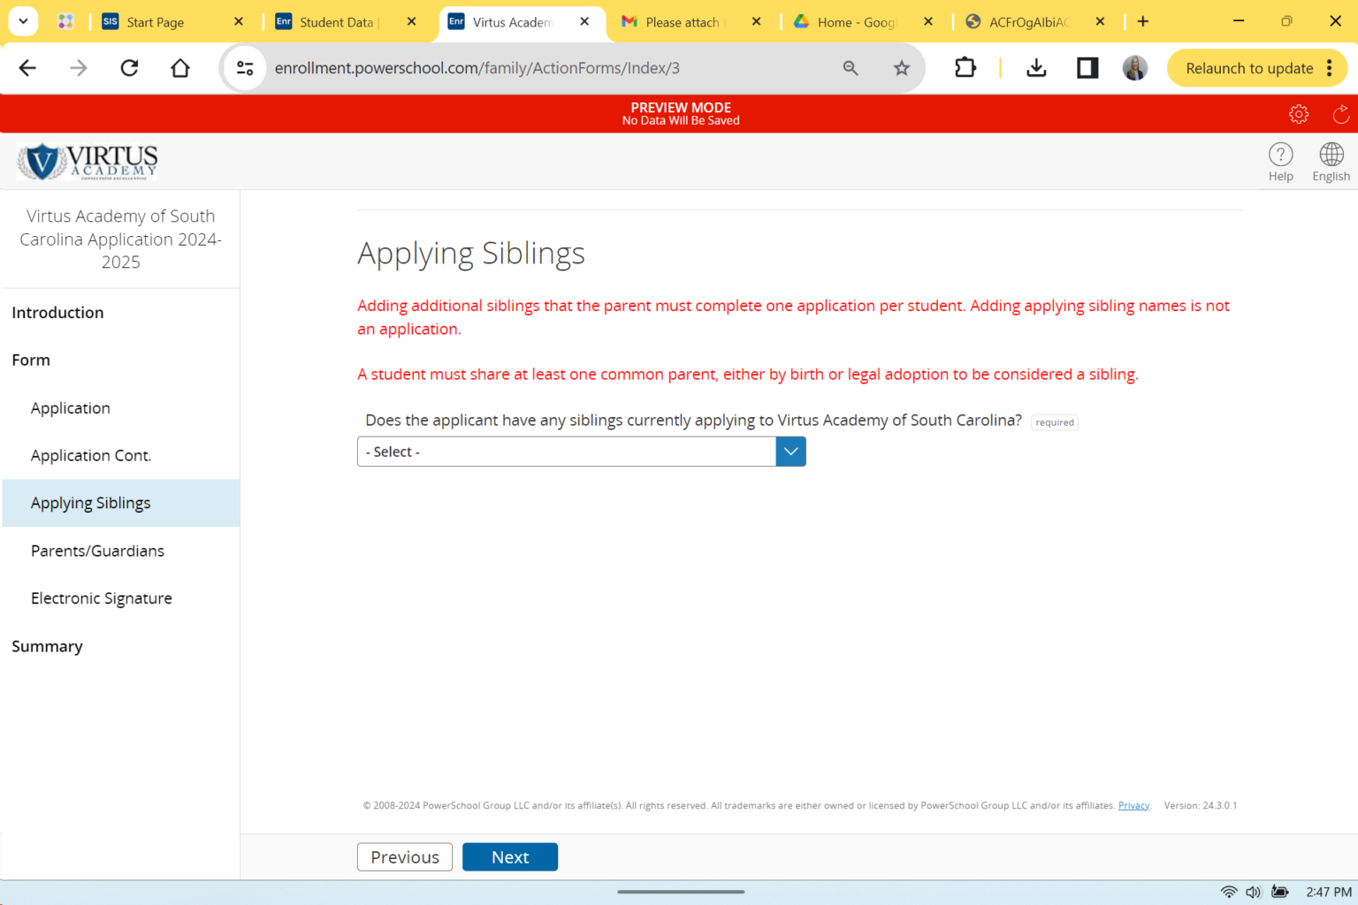Toggle the browser side panel icon

click(1087, 68)
